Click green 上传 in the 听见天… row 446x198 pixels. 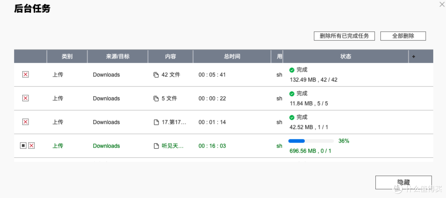[x=58, y=146]
